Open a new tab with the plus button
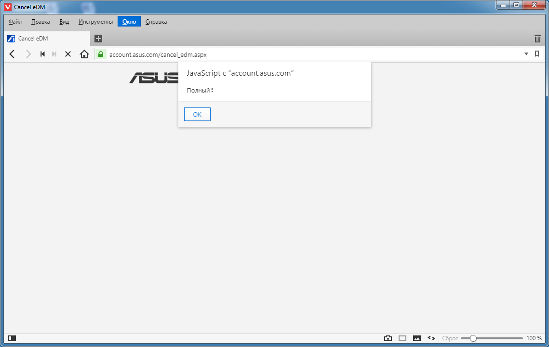 98,39
